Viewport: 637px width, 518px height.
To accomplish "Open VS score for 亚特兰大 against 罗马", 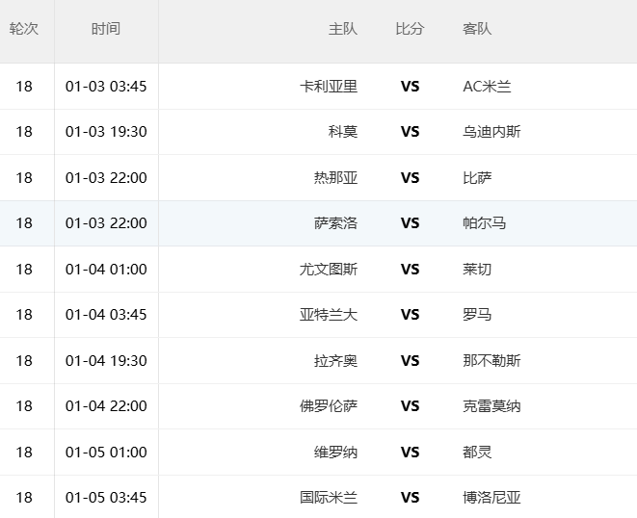I will (411, 315).
